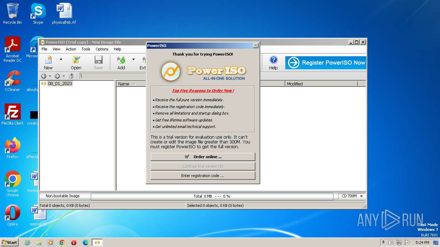Open Opera desktop shortcut
Viewport: 440px width, 247px height.
click(12, 215)
